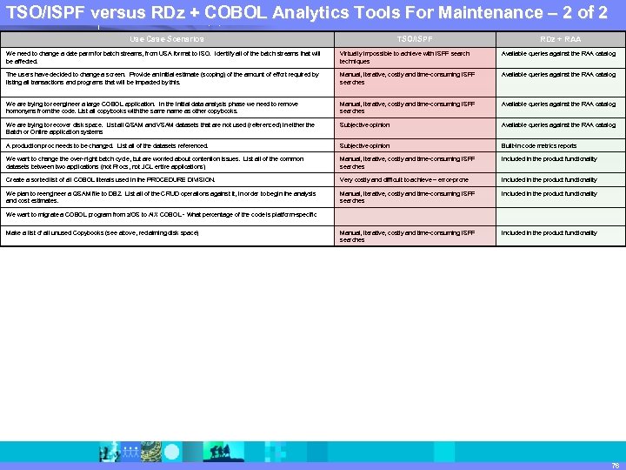Click the recover disk space QSAM/VSAM scenario

[167, 128]
